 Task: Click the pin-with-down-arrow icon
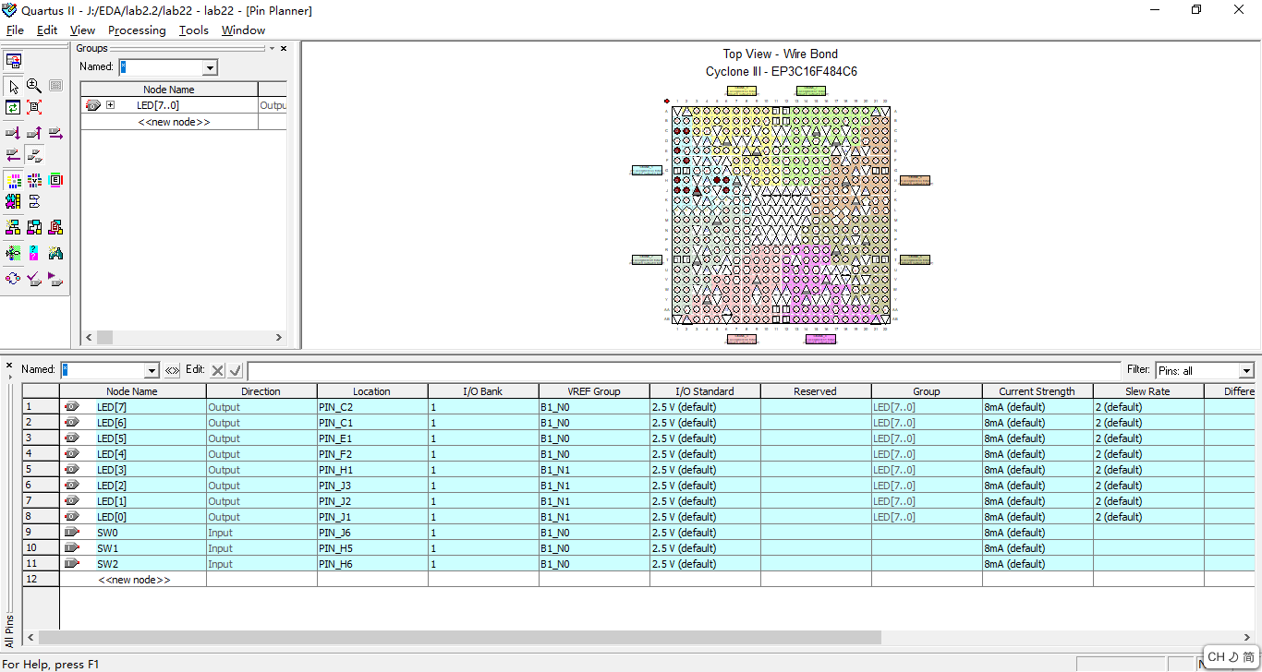click(14, 133)
